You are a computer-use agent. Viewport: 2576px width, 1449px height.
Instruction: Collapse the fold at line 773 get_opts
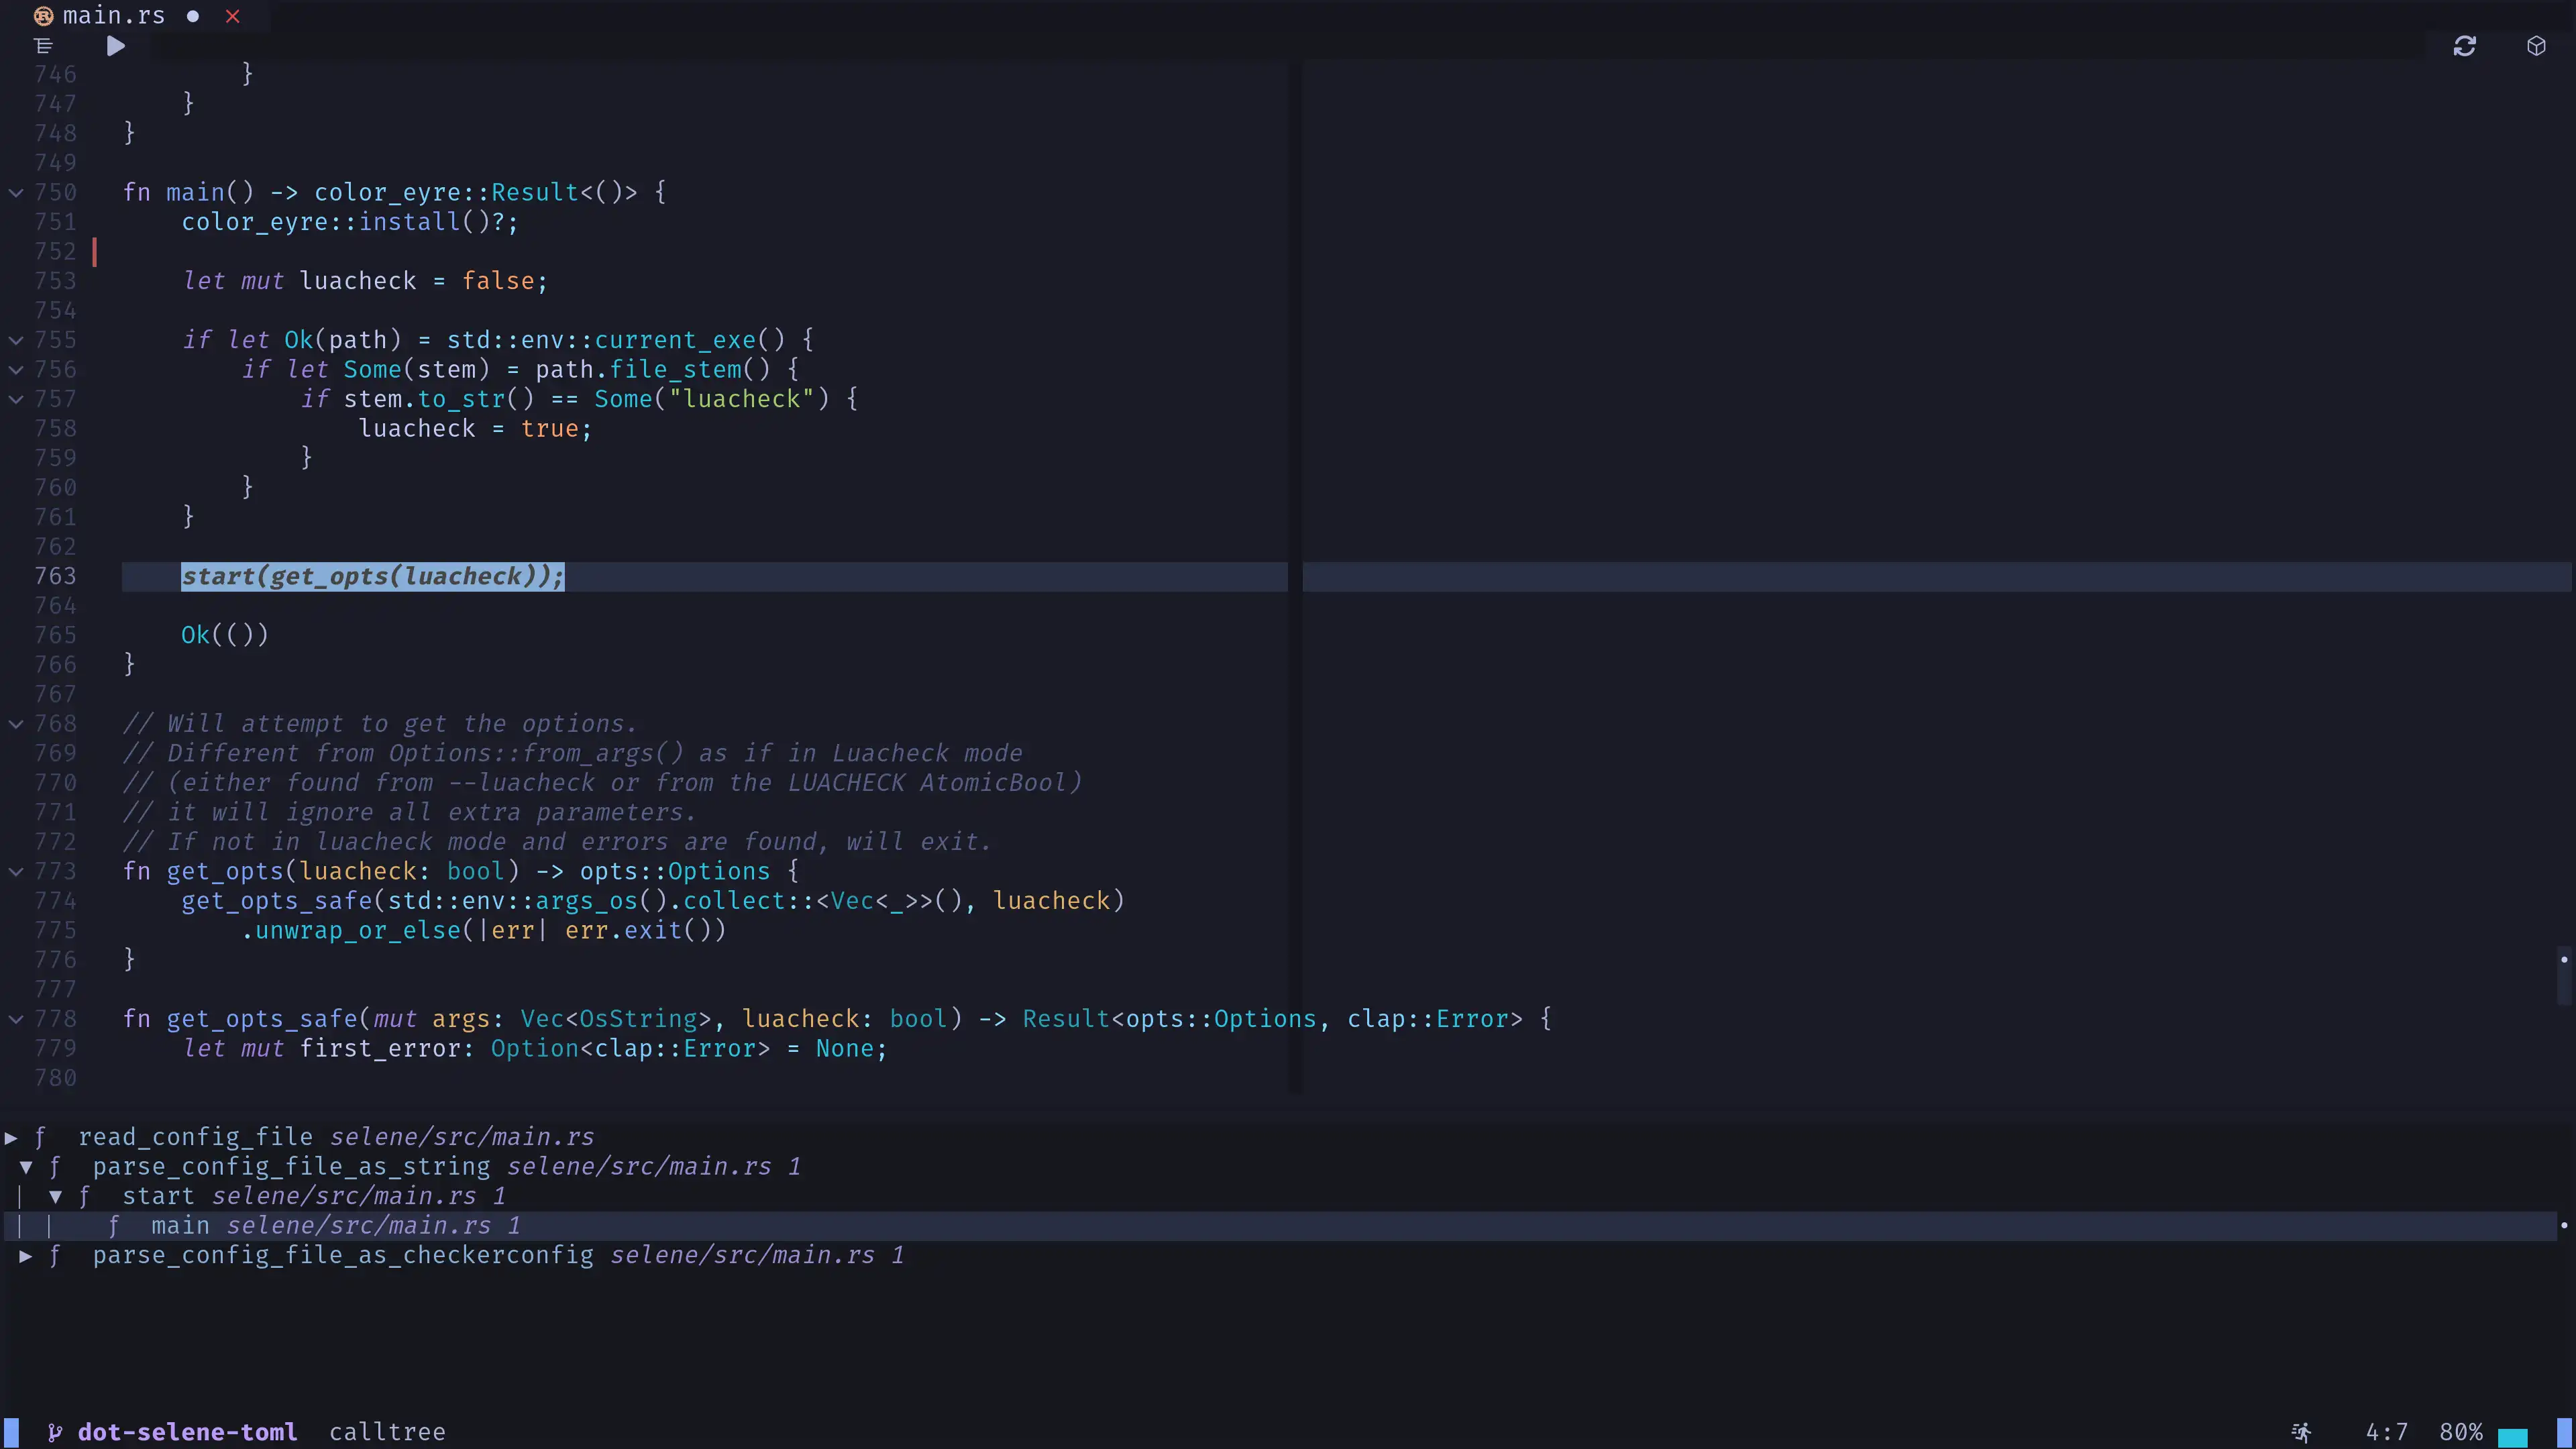coord(16,871)
